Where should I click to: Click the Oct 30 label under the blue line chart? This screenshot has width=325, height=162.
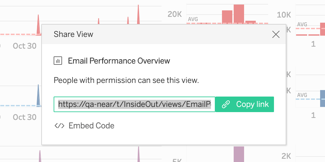[x=25, y=117]
